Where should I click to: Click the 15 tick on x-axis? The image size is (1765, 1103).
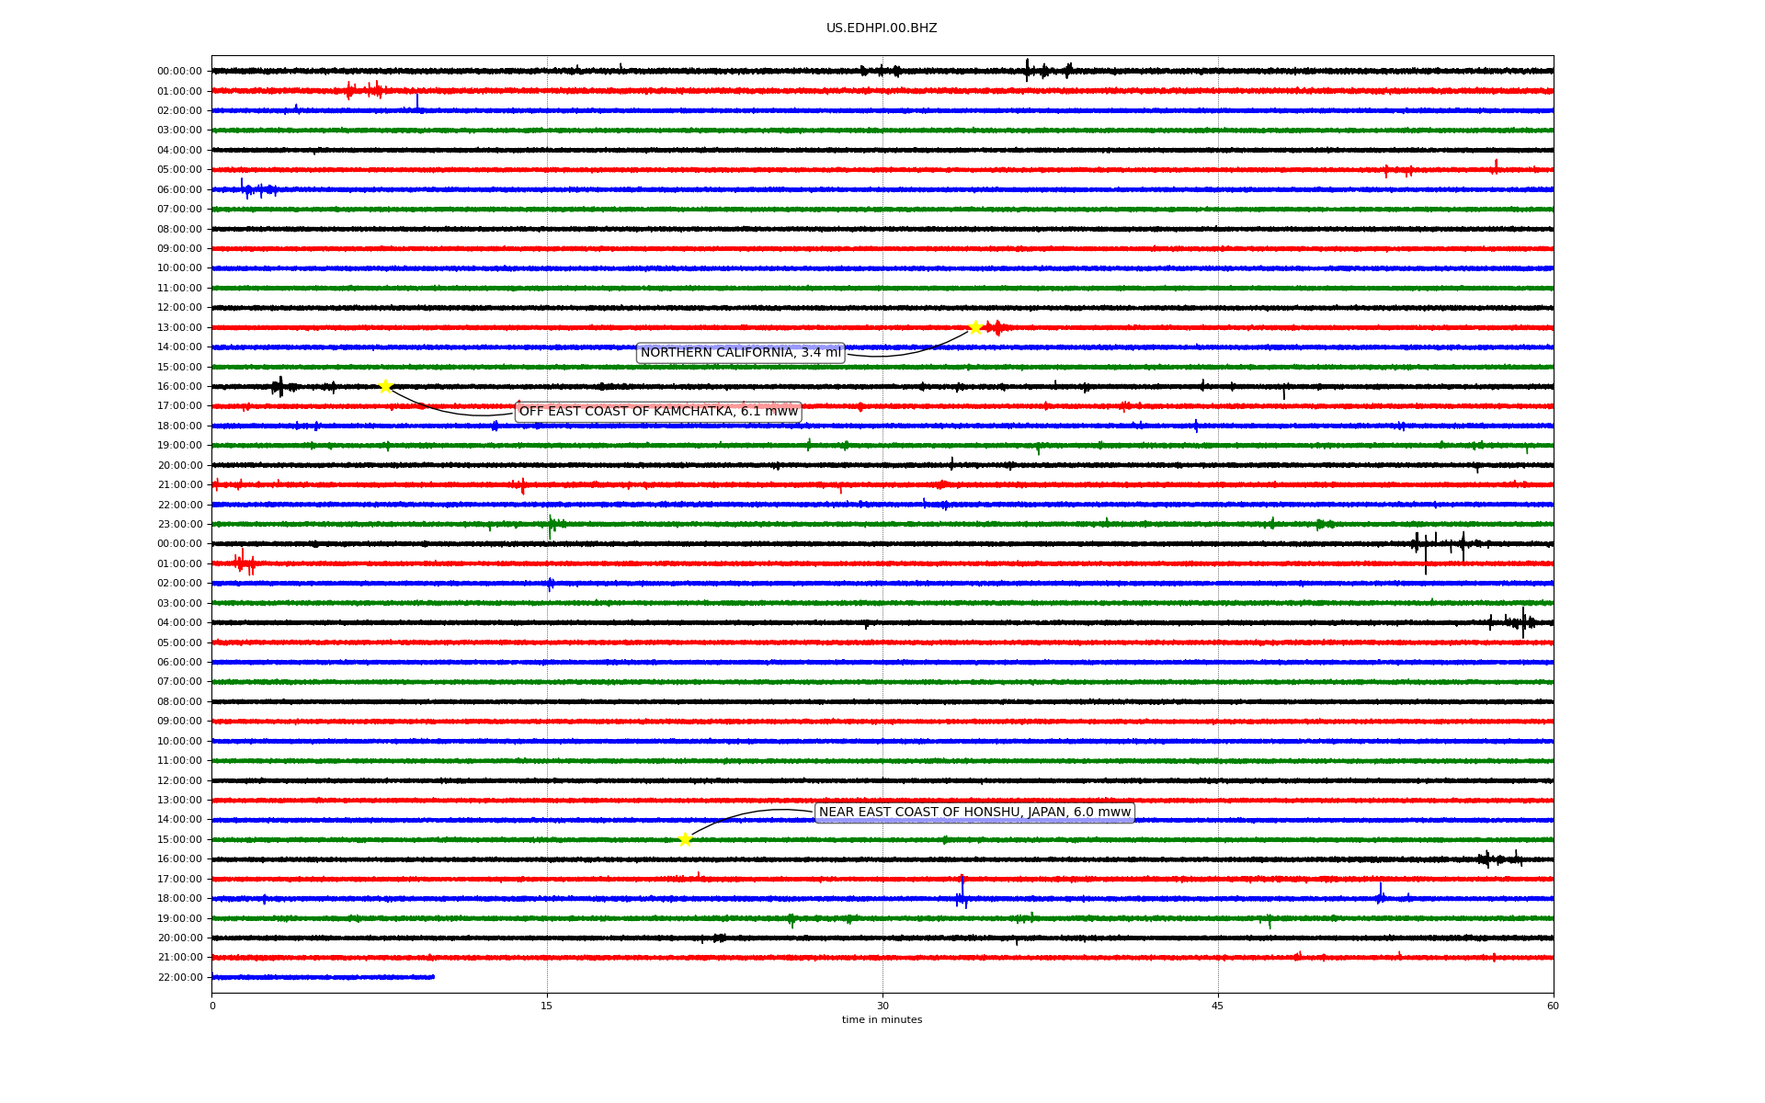[547, 1006]
